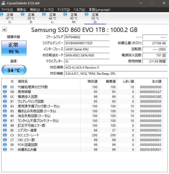Open the 編集(E) menu
The height and width of the screenshot is (174, 169).
click(x=22, y=10)
